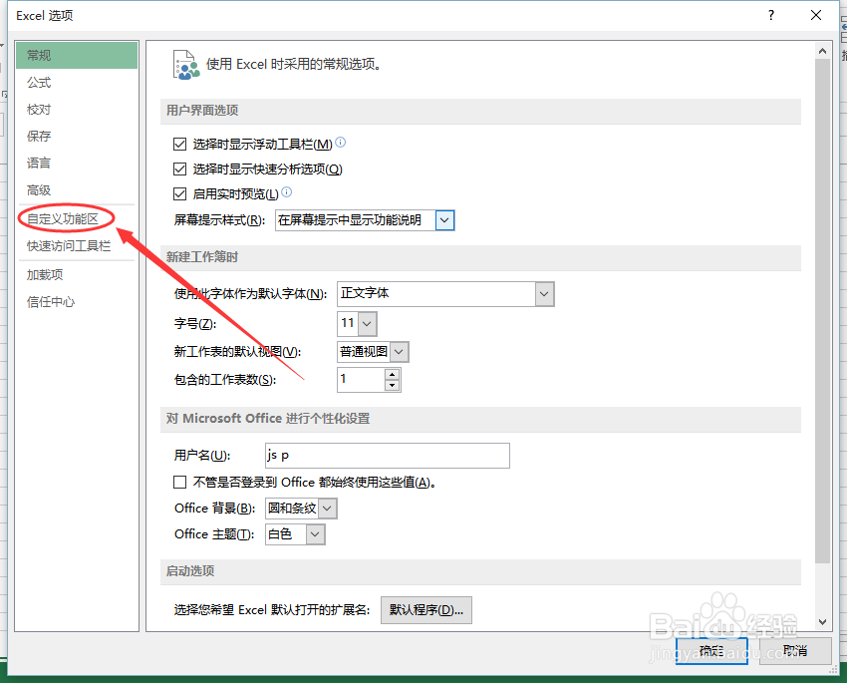Screen dimensions: 847x683
Task: Increase 包含的工作表数 with up spinner
Action: pyautogui.click(x=393, y=375)
